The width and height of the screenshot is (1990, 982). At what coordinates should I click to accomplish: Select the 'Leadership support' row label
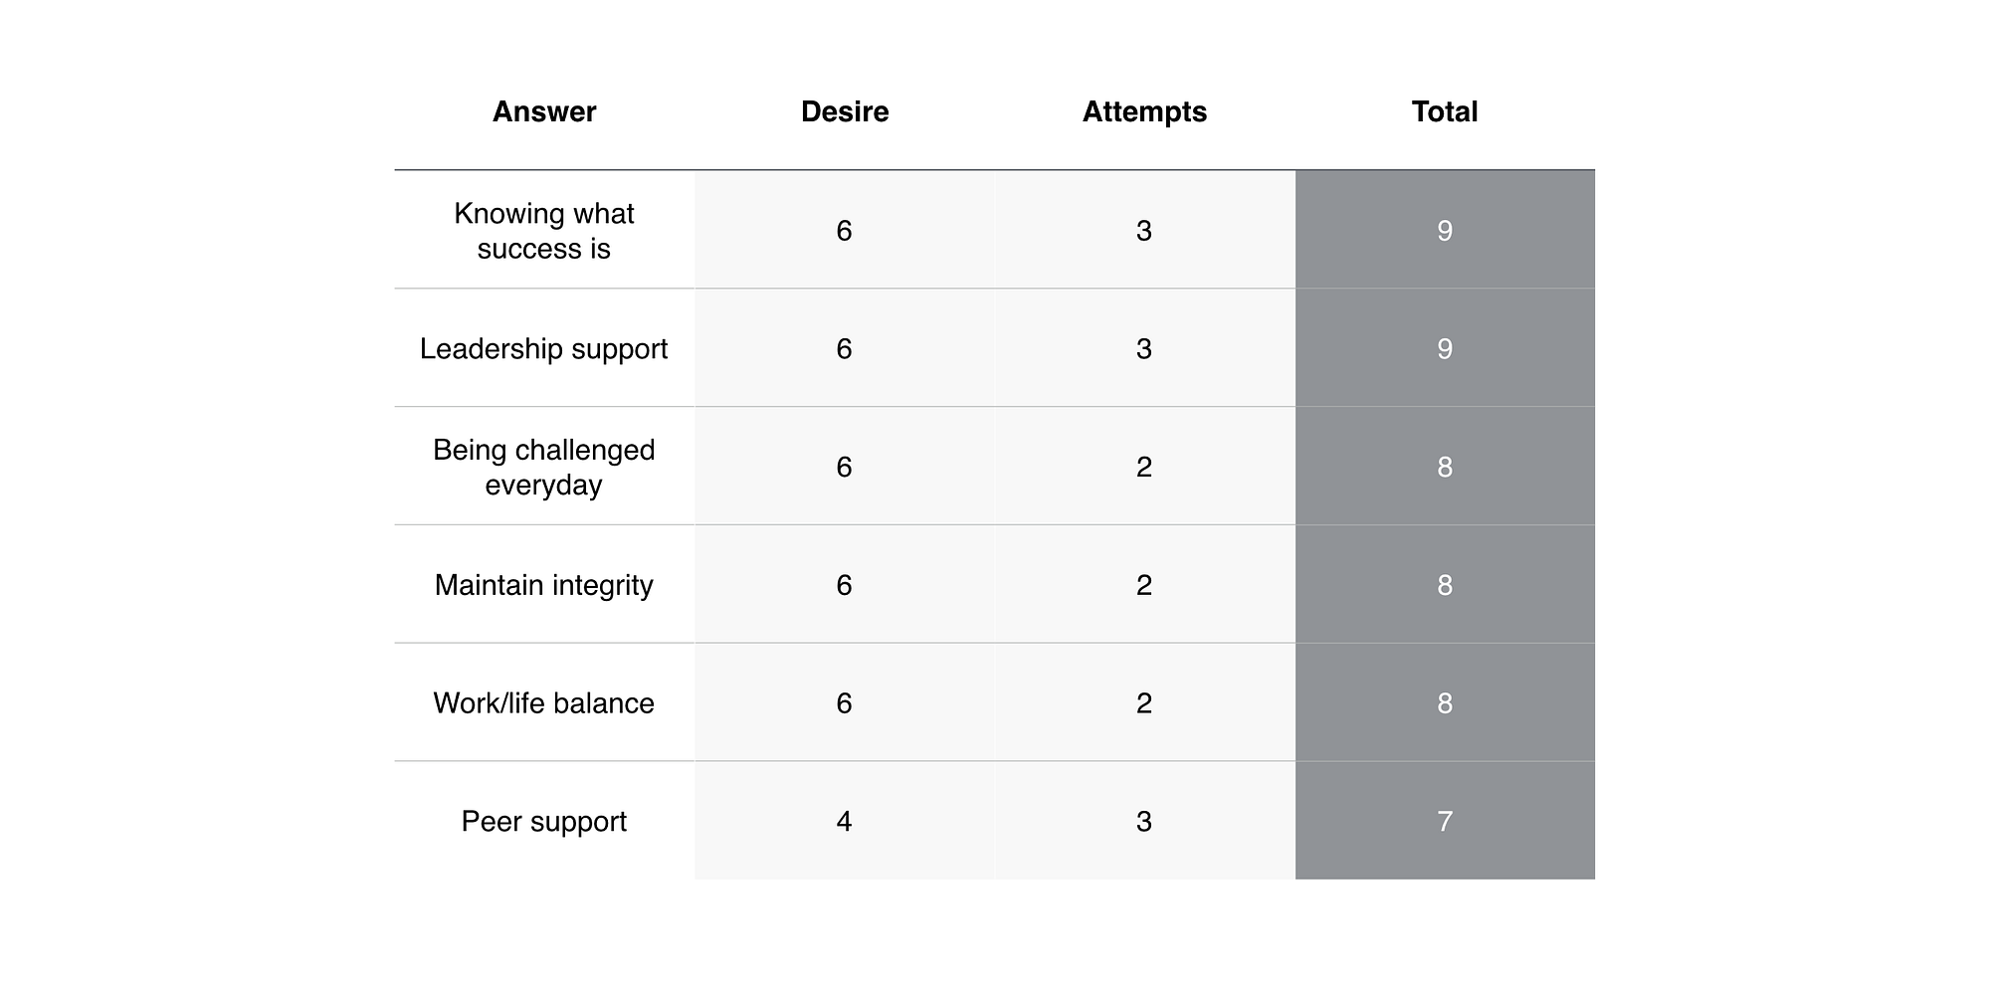click(x=544, y=349)
